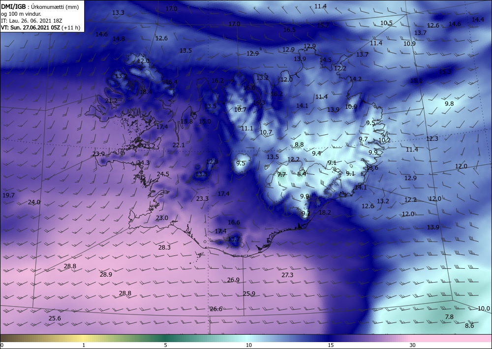Click the color scale tick label 1
The image size is (492, 349).
[x=84, y=346]
